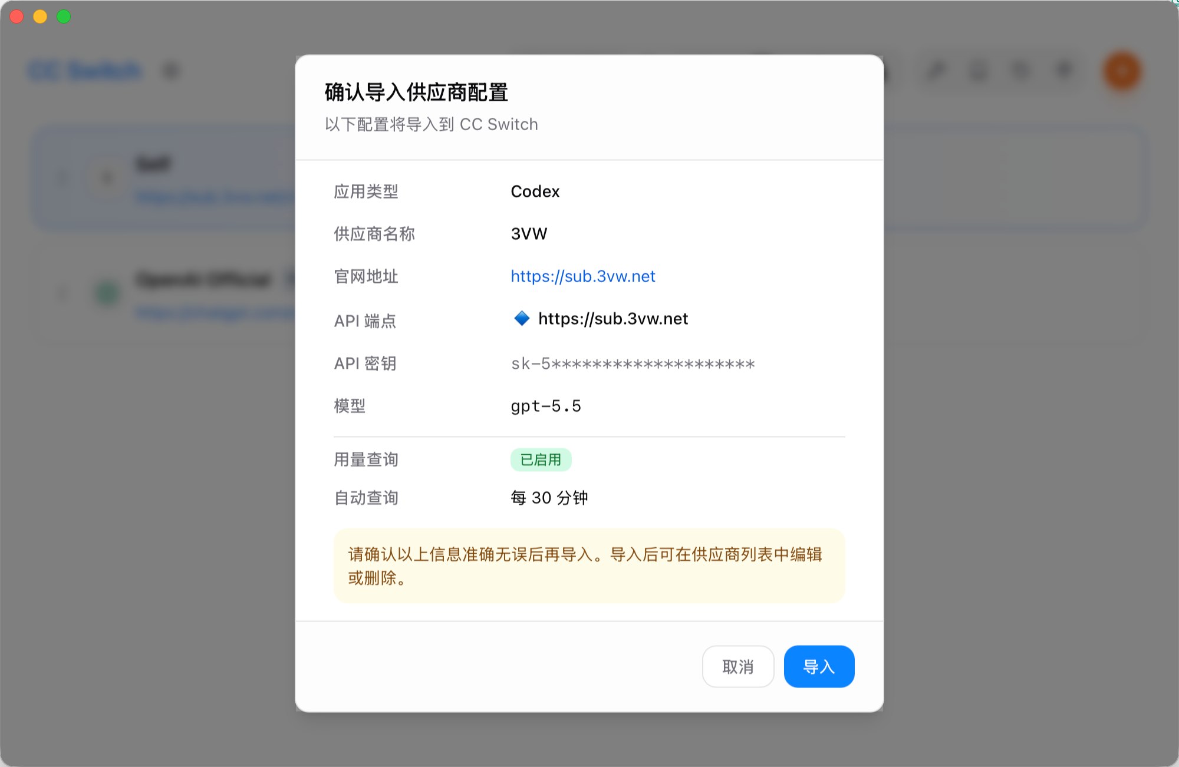The image size is (1179, 767).
Task: Minimize the window with the yellow button
Action: [40, 16]
